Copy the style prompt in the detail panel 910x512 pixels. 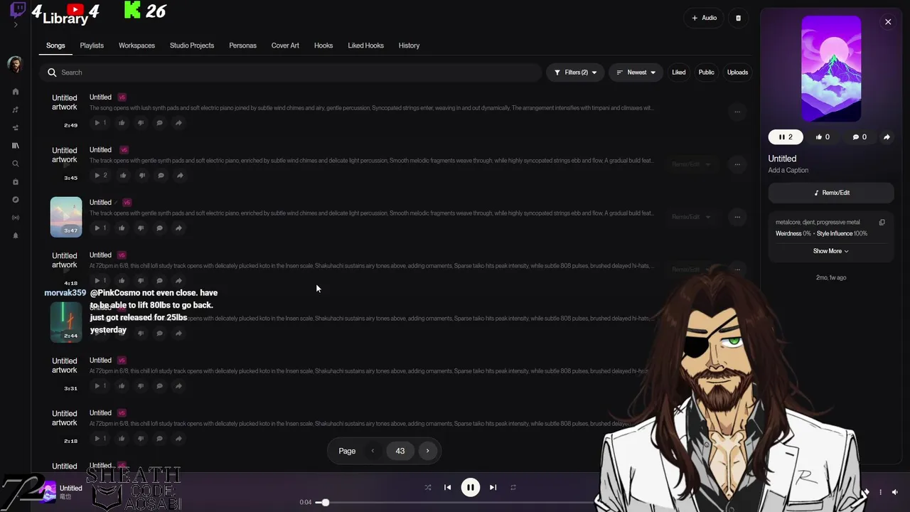[882, 223]
